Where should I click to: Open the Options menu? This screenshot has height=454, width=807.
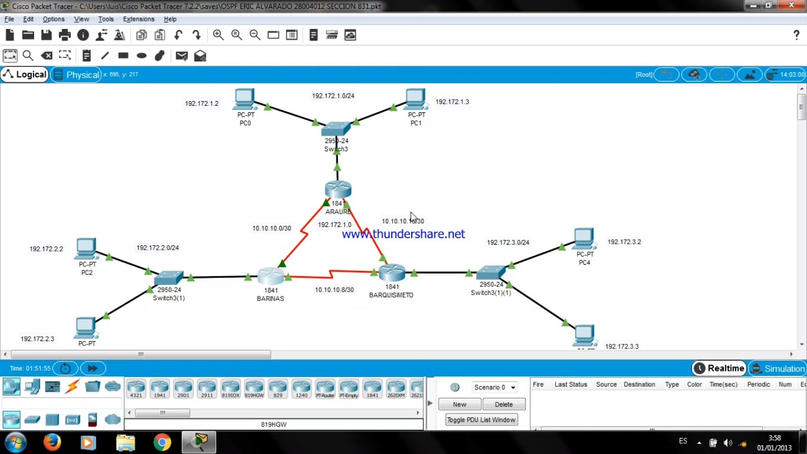coord(54,19)
